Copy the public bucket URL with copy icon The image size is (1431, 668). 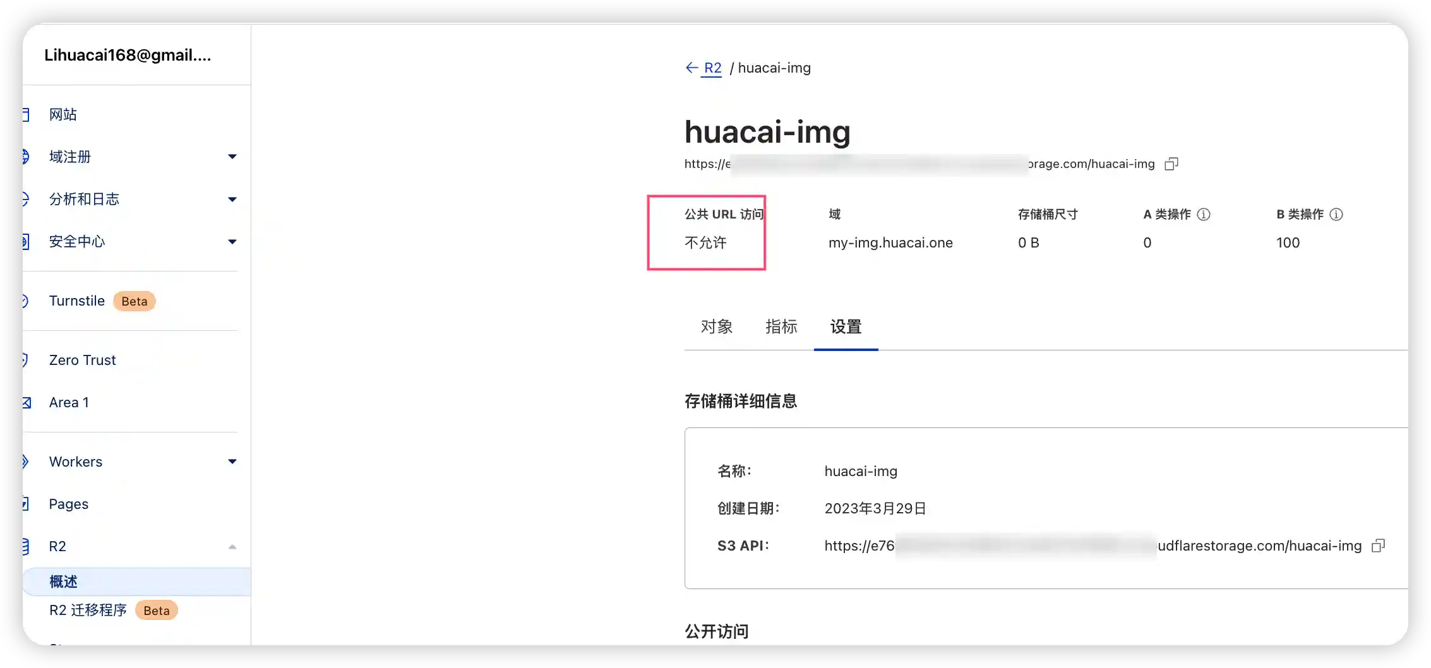[1172, 164]
